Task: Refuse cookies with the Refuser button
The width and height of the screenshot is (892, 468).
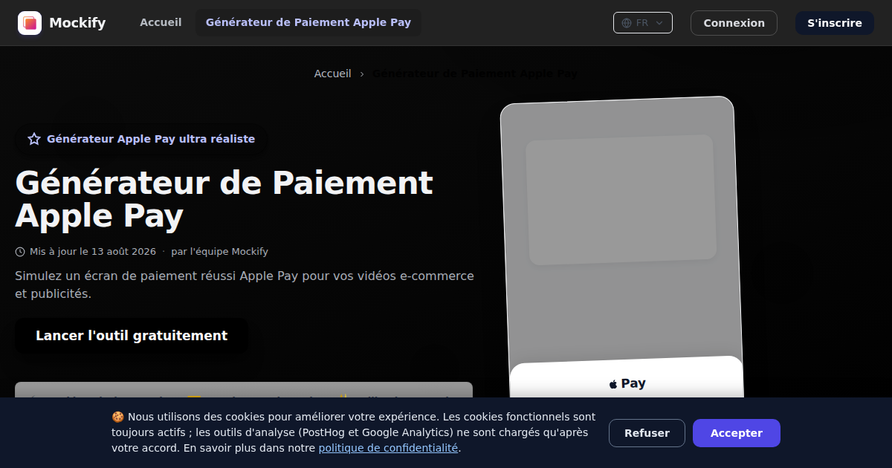Action: pyautogui.click(x=647, y=433)
